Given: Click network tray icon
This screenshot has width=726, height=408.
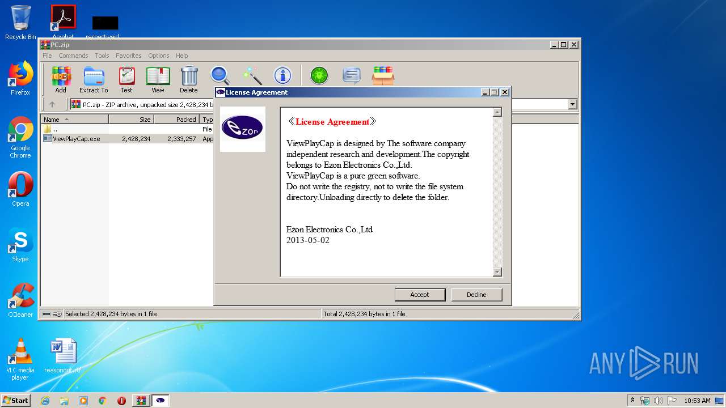Looking at the screenshot, I should coord(645,401).
